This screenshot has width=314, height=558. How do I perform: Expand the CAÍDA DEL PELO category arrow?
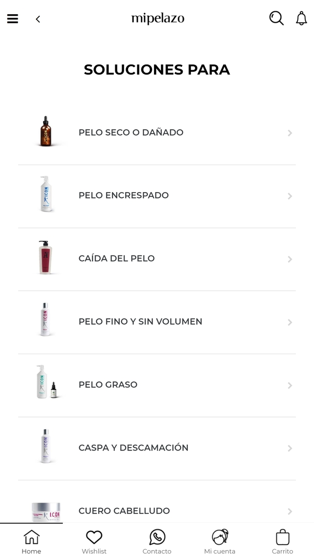click(x=289, y=259)
